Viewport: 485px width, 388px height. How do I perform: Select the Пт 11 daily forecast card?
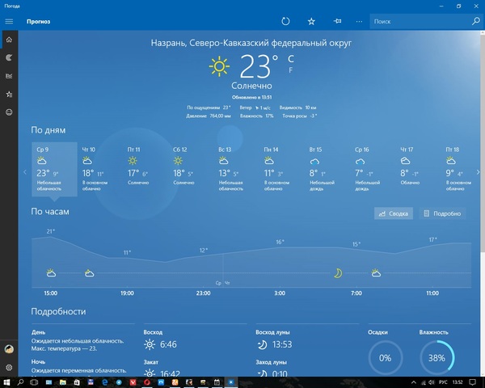pos(145,169)
